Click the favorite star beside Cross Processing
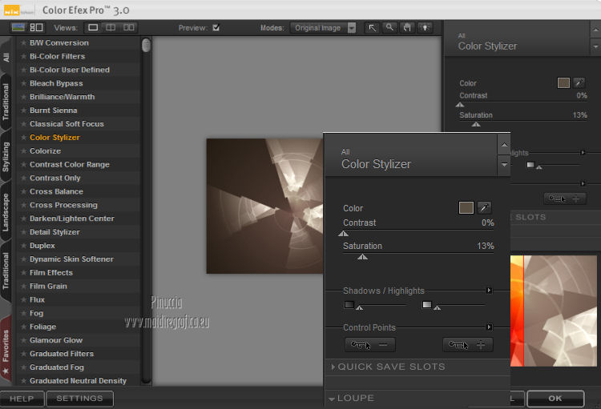The height and width of the screenshot is (409, 601). pyautogui.click(x=23, y=205)
